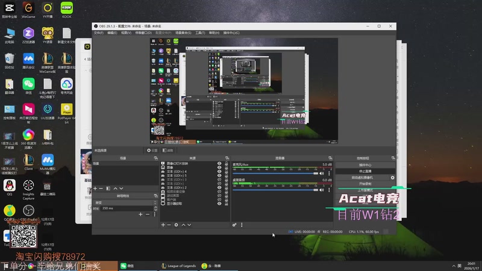Viewport: 482px width, 271px height.
Task: Hide the 文本 (GDI+) 5 source
Action: 219,176
